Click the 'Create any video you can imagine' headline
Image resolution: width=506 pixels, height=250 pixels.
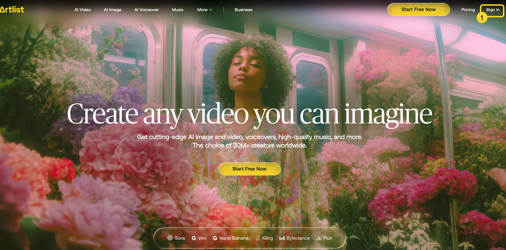point(249,114)
